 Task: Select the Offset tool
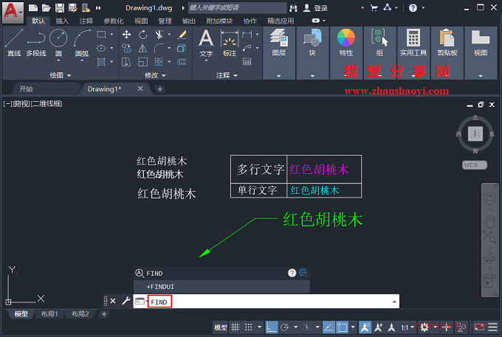[182, 62]
